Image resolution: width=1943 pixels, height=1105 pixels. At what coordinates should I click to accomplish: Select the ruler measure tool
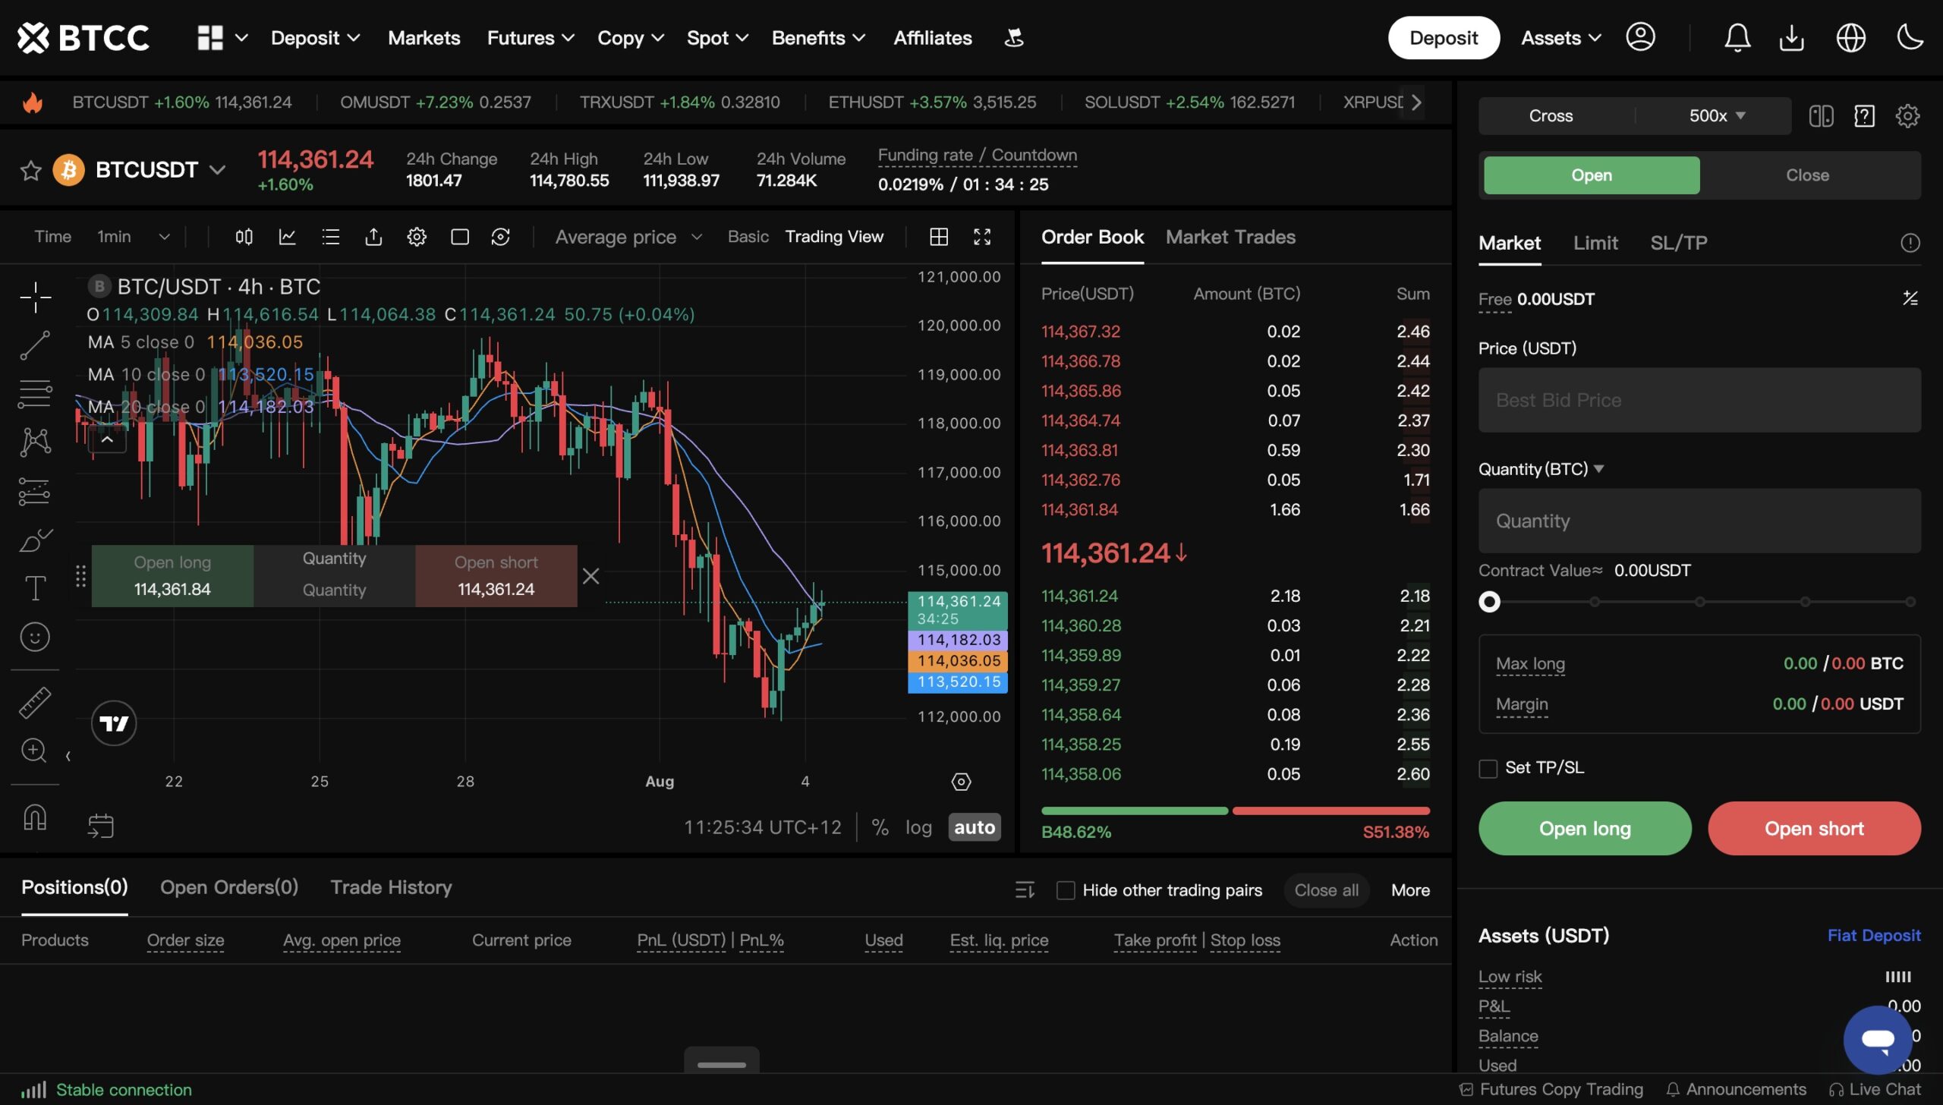[35, 703]
